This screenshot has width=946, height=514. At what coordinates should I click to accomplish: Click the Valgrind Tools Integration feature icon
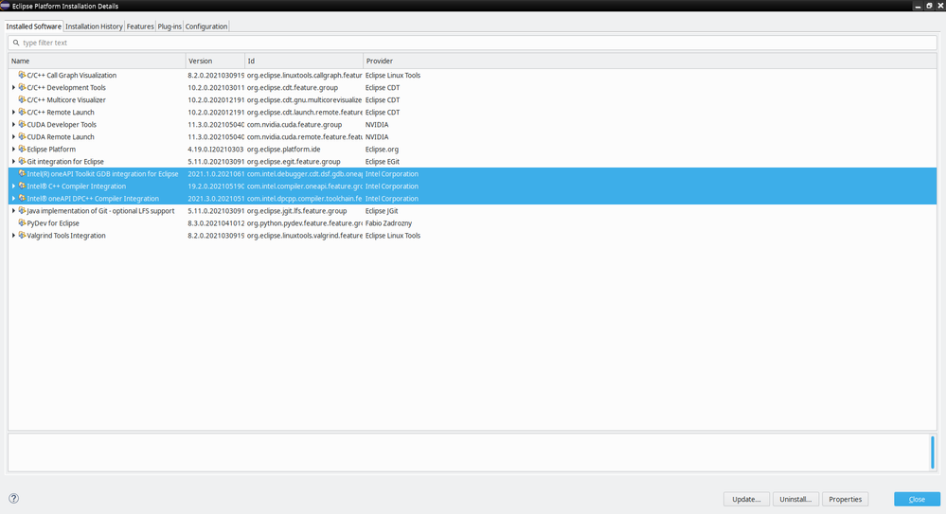point(22,236)
